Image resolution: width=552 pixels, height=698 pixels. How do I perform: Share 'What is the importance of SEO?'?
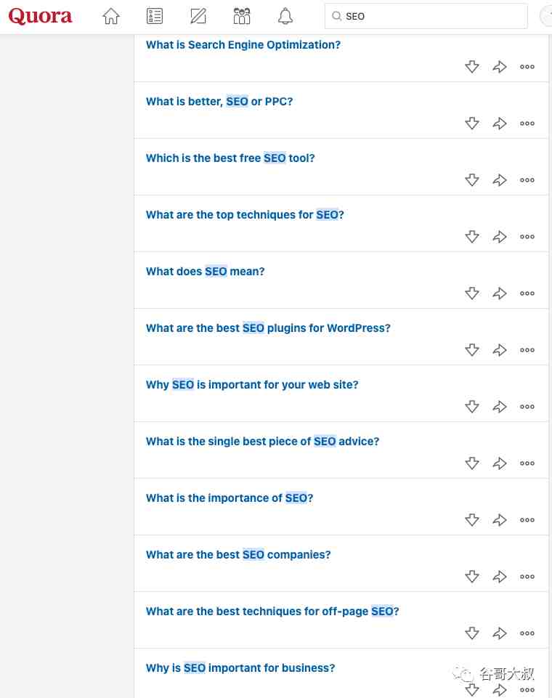click(500, 520)
